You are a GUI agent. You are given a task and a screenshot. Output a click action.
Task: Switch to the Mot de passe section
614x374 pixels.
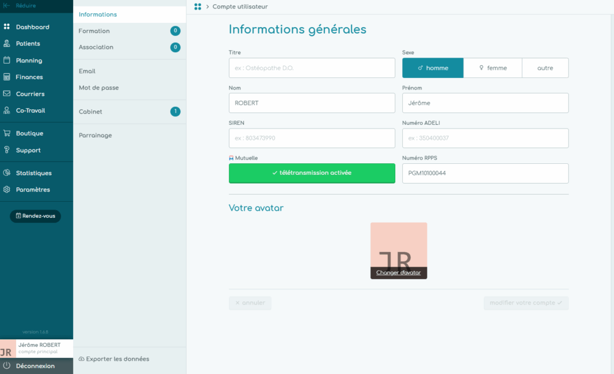pos(99,88)
